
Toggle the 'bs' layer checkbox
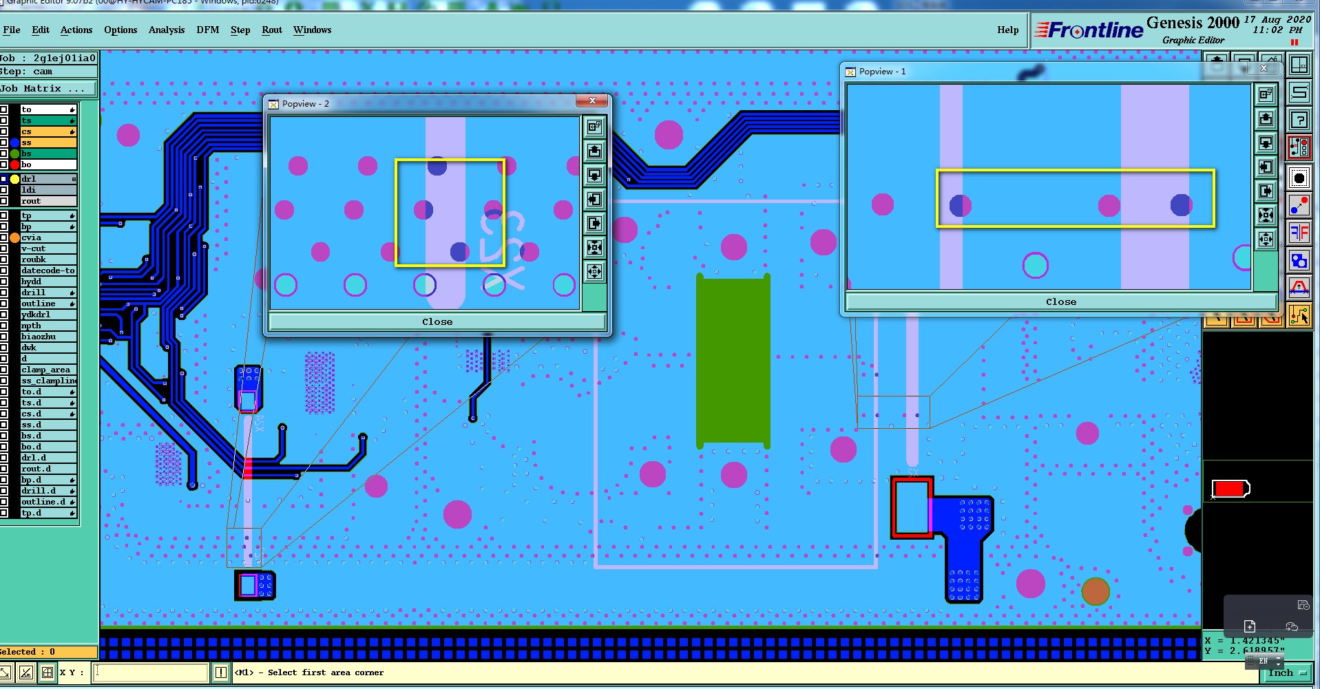(x=4, y=153)
